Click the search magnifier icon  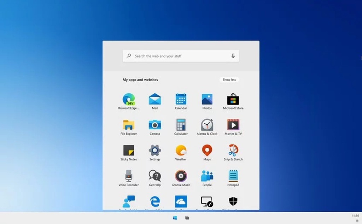coord(129,56)
